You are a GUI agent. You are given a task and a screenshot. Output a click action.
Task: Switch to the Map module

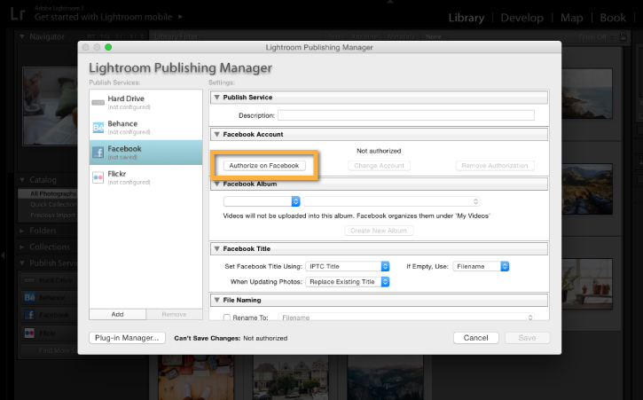click(x=571, y=18)
